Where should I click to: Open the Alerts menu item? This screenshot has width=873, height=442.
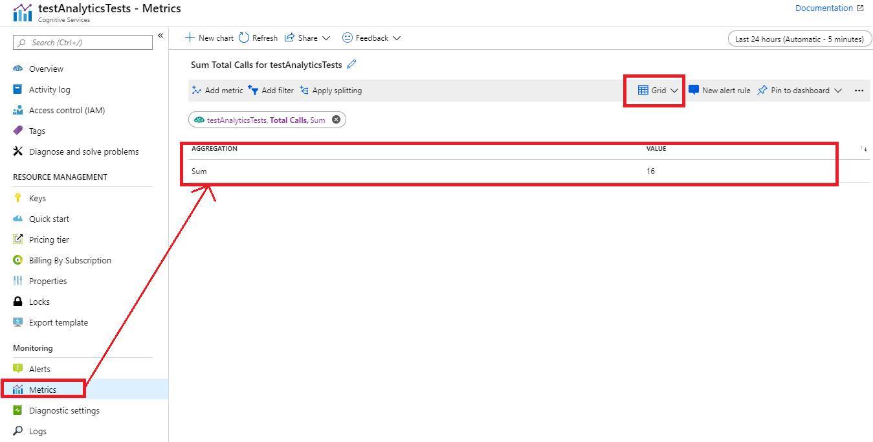click(39, 369)
